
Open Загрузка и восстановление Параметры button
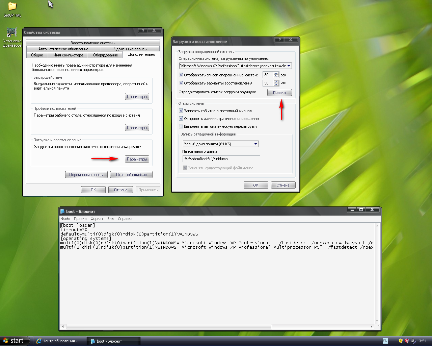point(137,159)
